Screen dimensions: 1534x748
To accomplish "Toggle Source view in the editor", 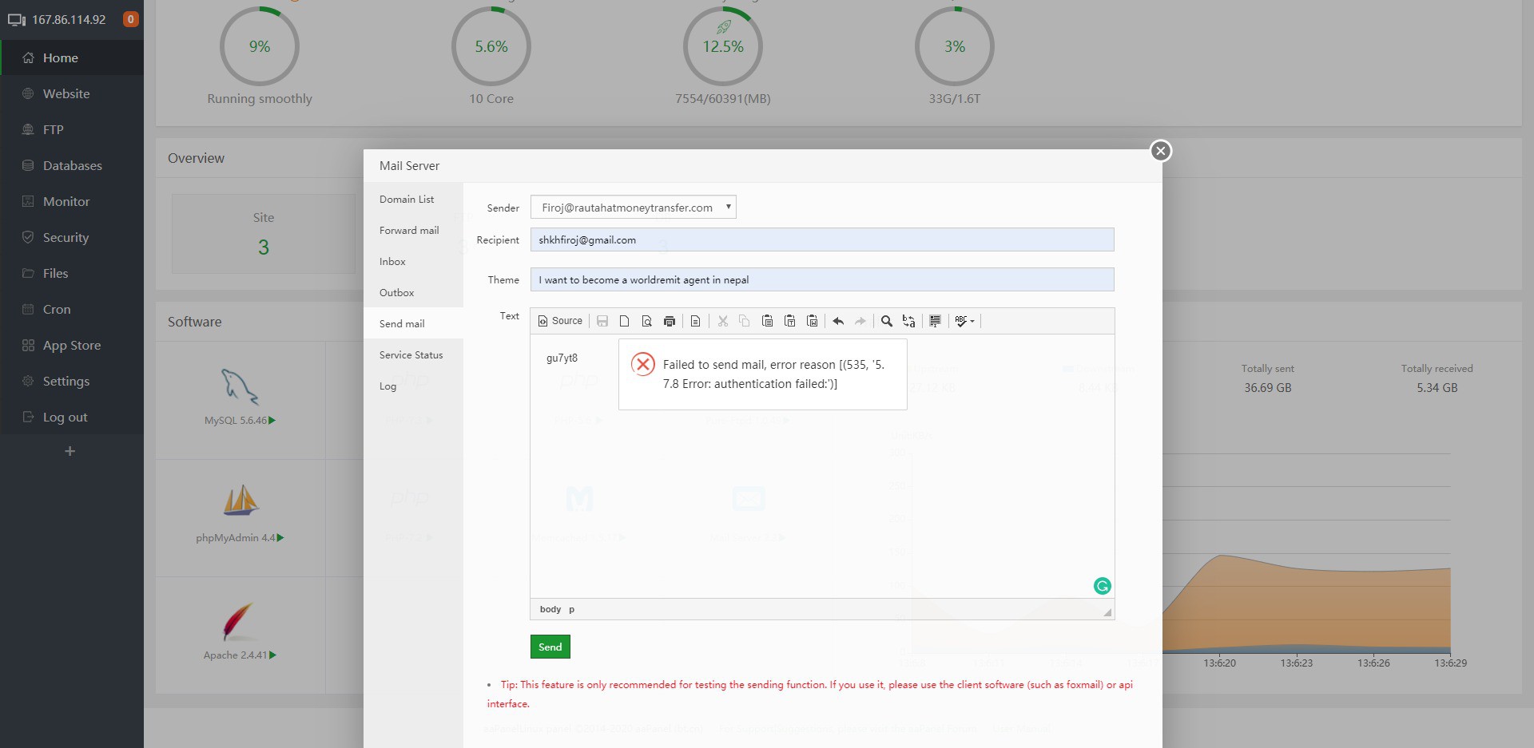I will (560, 321).
